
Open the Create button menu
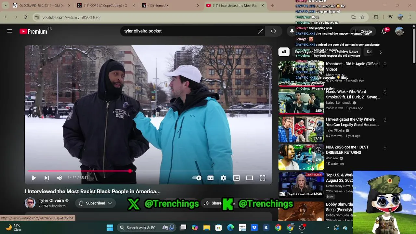point(363,31)
